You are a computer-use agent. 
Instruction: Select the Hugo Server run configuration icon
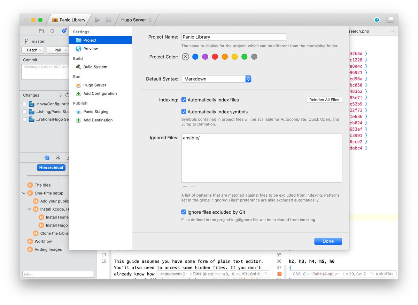(x=79, y=85)
